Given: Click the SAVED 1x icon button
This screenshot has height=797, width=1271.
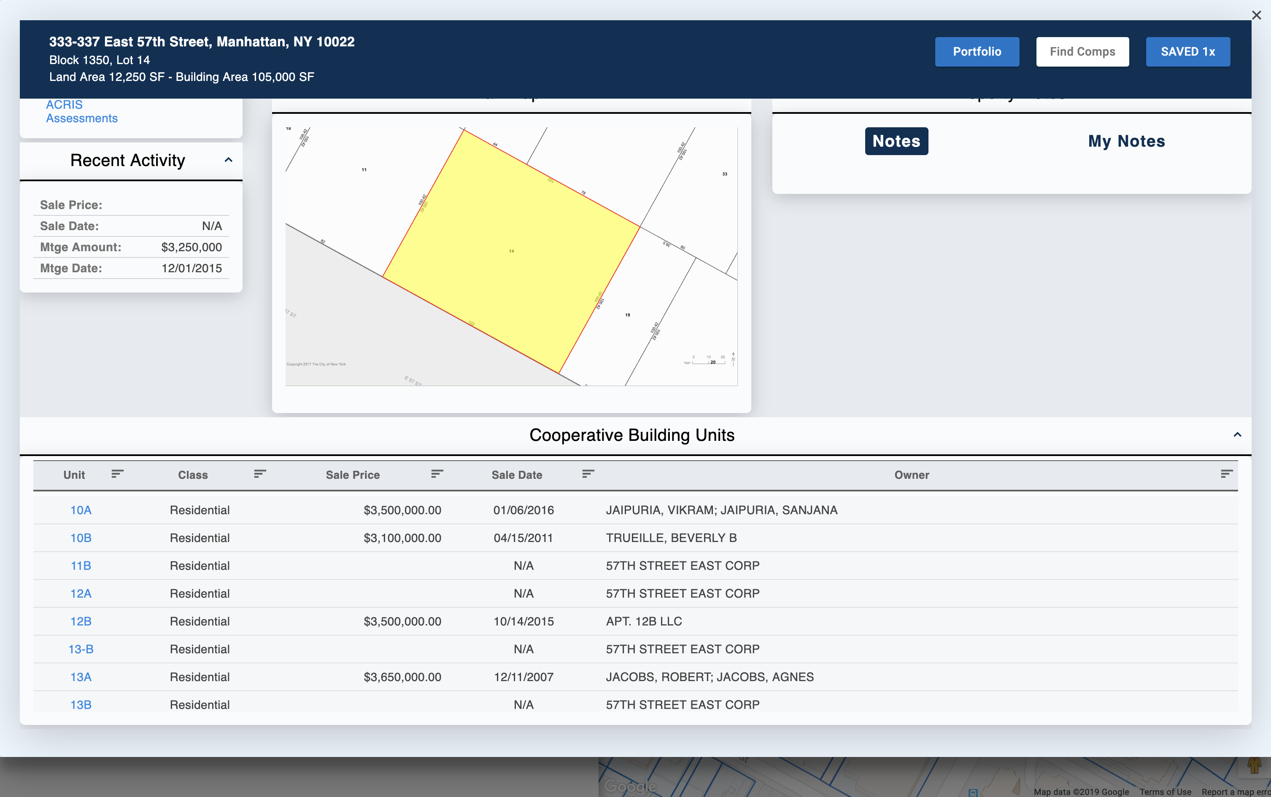Looking at the screenshot, I should click(1188, 51).
